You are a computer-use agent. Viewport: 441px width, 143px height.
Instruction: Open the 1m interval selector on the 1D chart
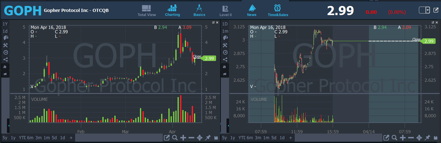click(x=225, y=31)
